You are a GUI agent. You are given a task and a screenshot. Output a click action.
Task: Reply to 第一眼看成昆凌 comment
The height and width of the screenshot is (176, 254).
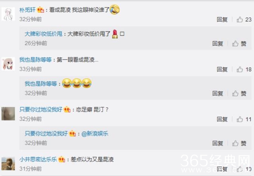pyautogui.click(x=222, y=70)
